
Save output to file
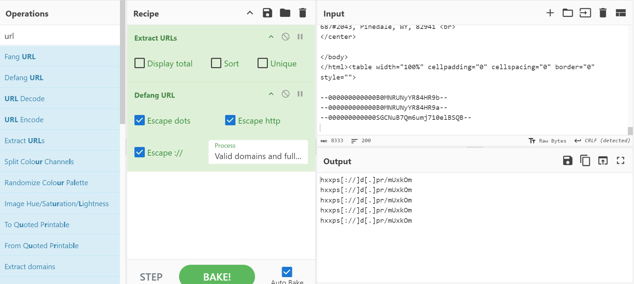pyautogui.click(x=568, y=160)
